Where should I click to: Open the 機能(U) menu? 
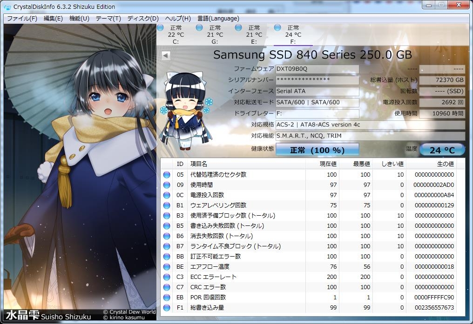click(x=79, y=19)
